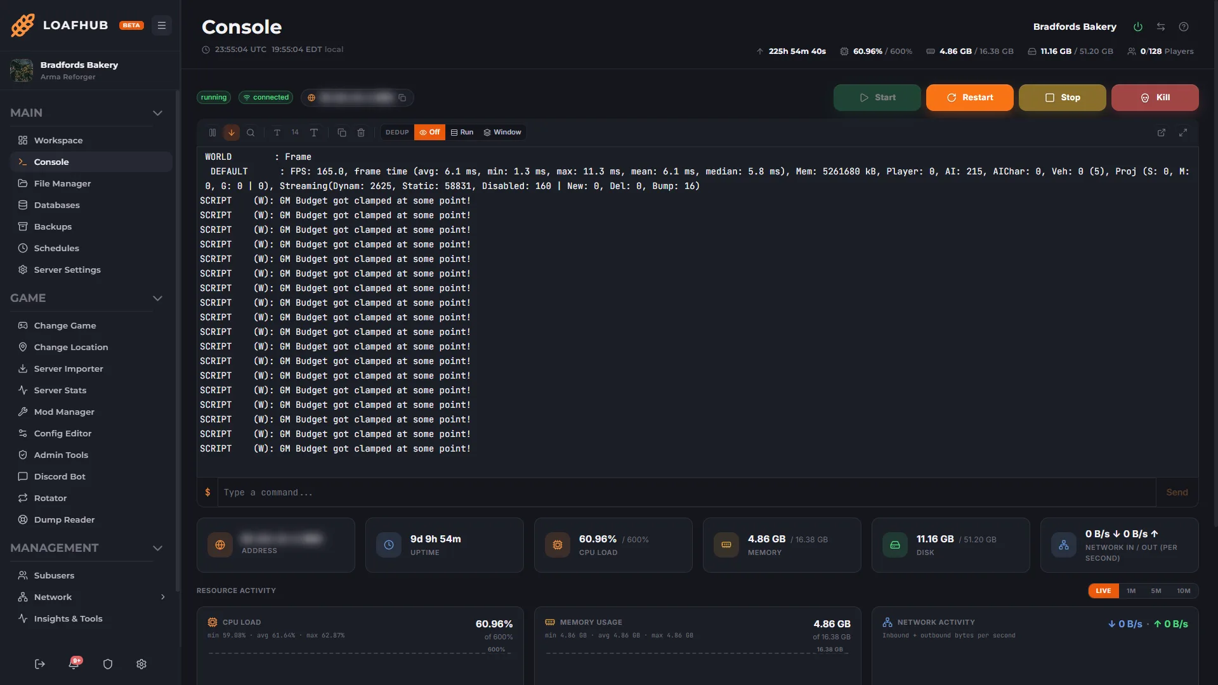
Task: Increase console font size
Action: pos(314,133)
